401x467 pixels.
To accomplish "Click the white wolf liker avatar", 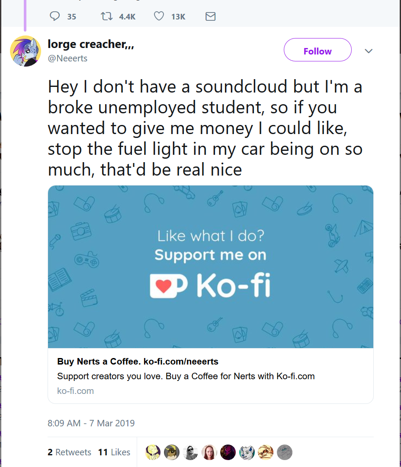I will coord(247,452).
